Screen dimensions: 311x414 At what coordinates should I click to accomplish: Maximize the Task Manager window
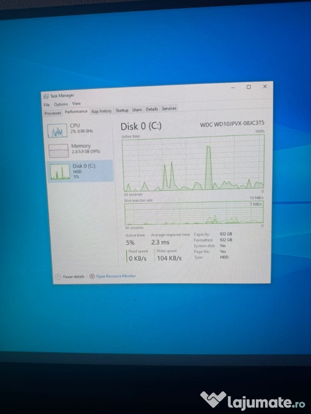pyautogui.click(x=248, y=87)
